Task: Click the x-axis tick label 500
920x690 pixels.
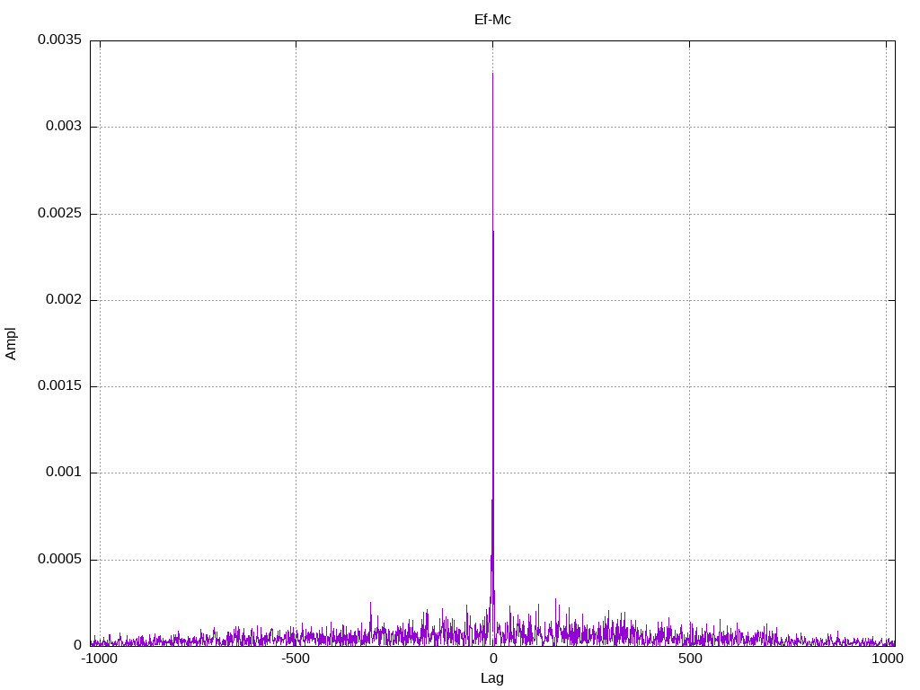Action: tap(690, 659)
